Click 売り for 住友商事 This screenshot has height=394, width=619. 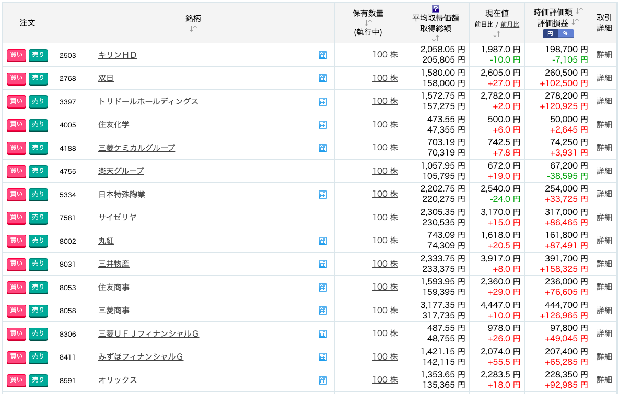[x=38, y=288]
